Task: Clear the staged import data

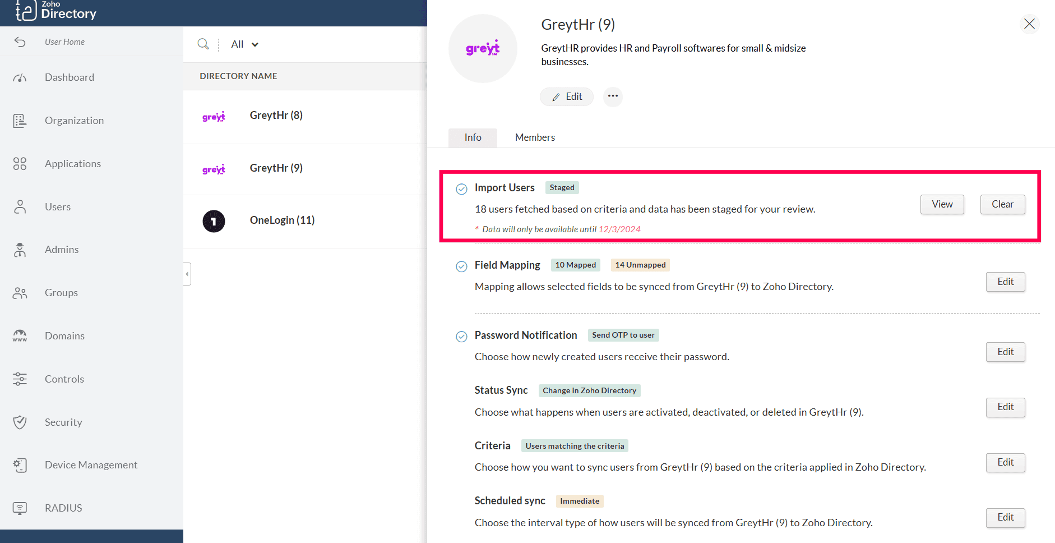Action: [1003, 204]
